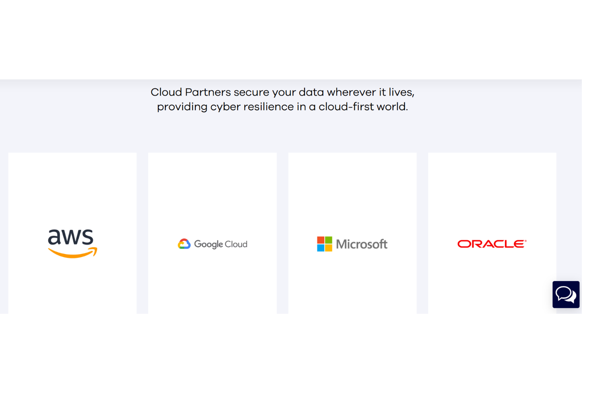The height and width of the screenshot is (393, 589).
Task: Launch live chat from the corner button
Action: pos(566,295)
